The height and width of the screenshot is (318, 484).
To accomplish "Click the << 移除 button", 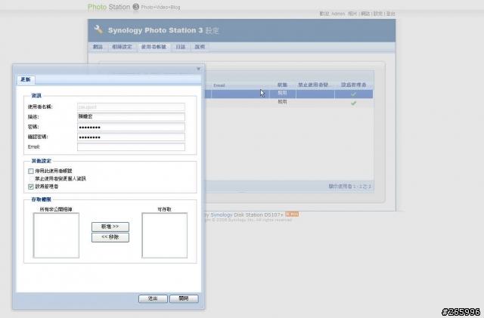I will pyautogui.click(x=110, y=237).
